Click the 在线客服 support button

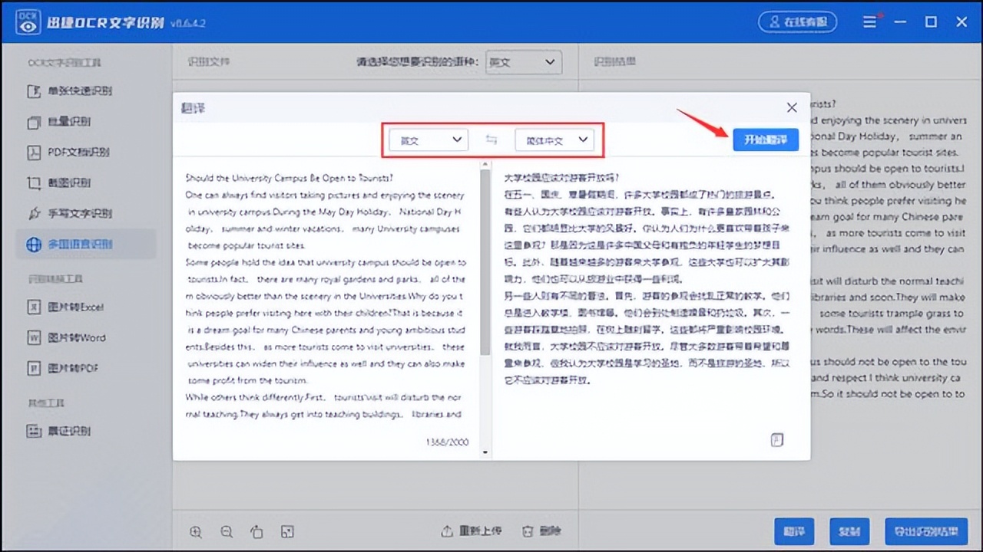(797, 21)
